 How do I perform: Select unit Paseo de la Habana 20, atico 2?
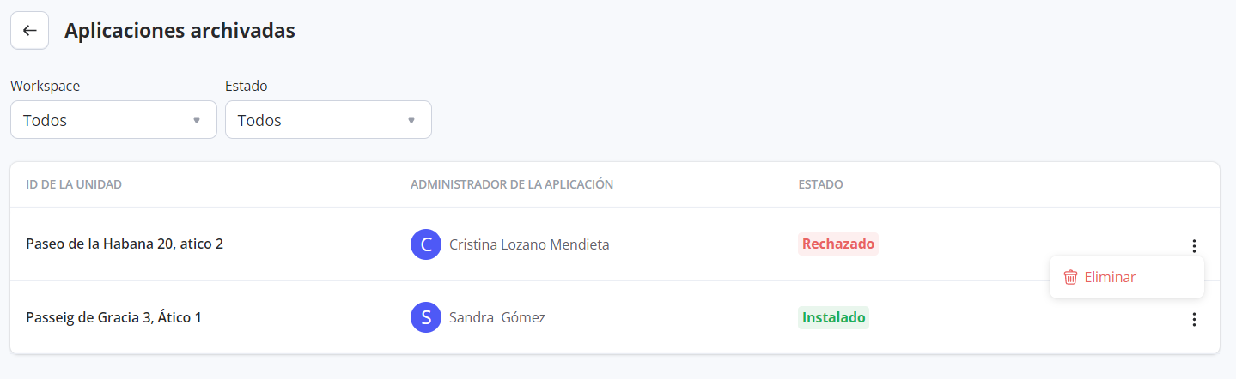(x=125, y=244)
